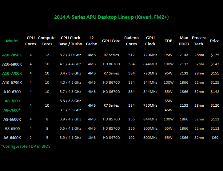Image resolution: width=223 pixels, height=171 pixels.
Task: Click the 'Configurable TDP in BIOS' footnote
Action: [26, 146]
